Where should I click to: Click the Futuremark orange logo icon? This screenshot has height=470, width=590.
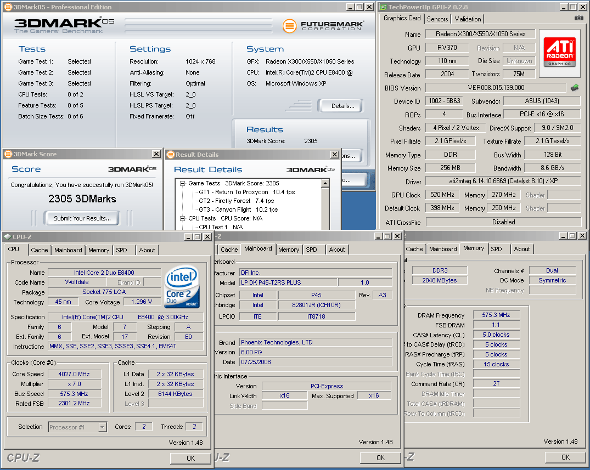289,26
